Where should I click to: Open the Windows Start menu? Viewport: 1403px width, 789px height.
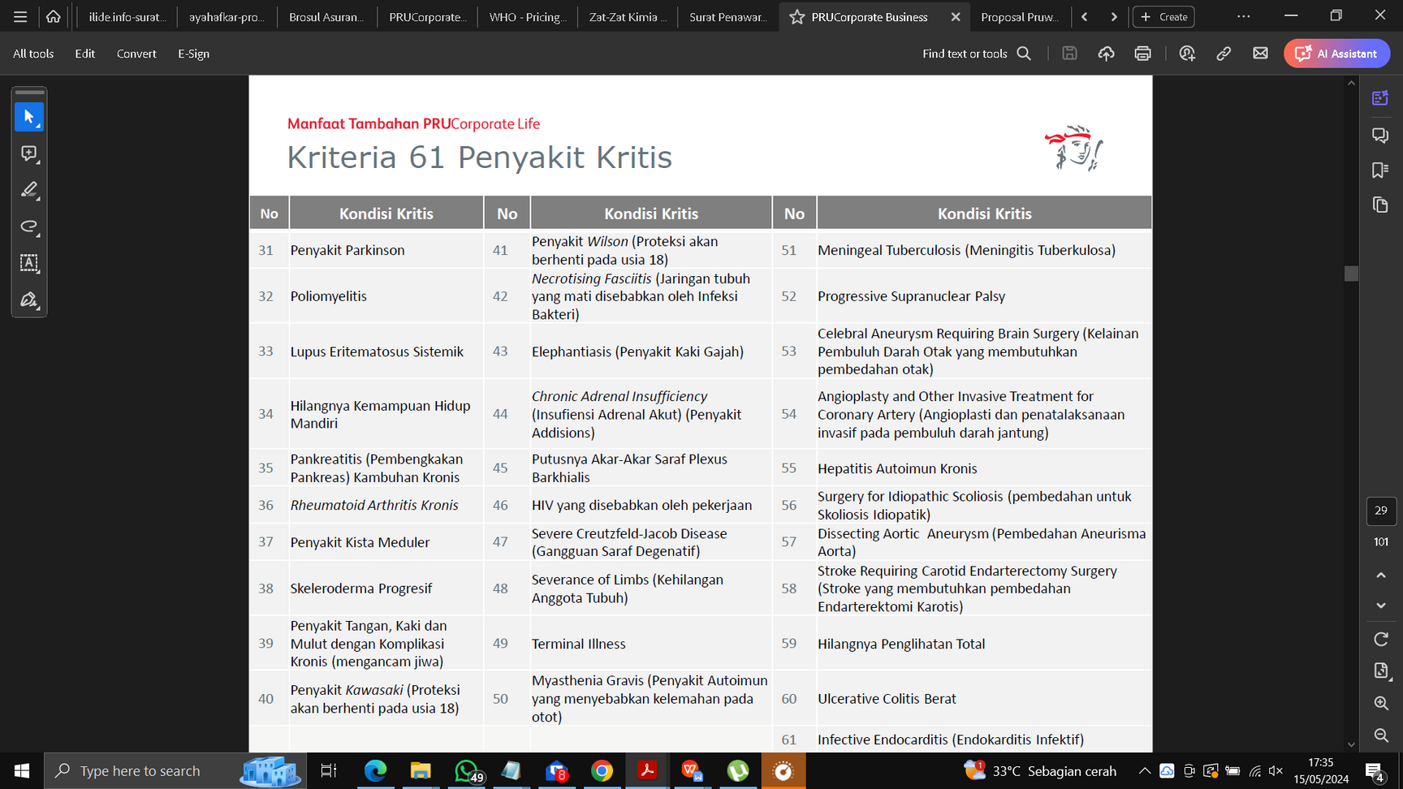[22, 771]
